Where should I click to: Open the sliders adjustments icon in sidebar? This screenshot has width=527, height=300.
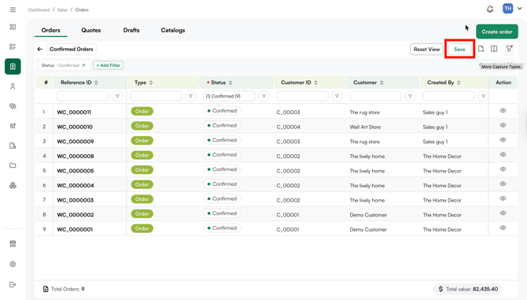[x=13, y=126]
